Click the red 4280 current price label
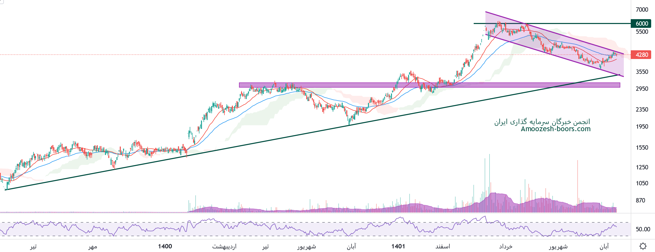 click(641, 55)
